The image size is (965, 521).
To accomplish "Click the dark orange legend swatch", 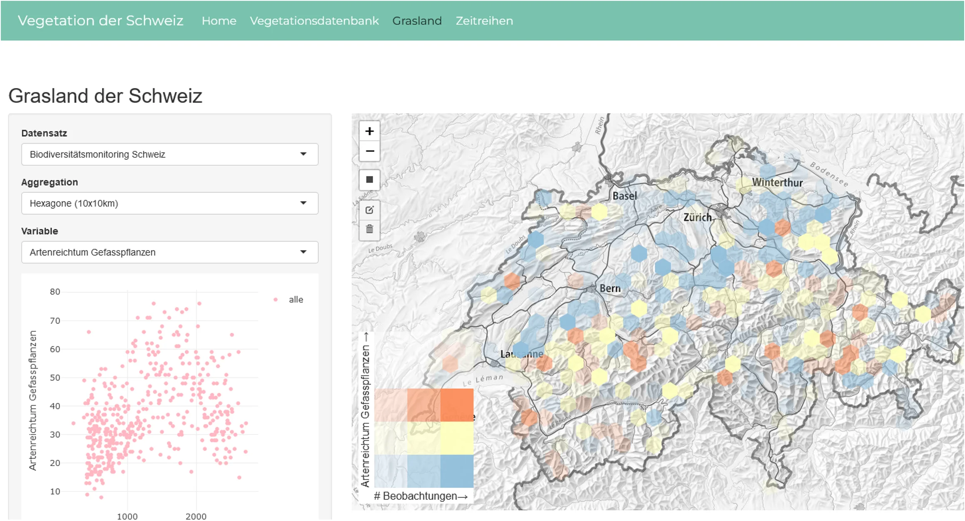I will pos(457,404).
